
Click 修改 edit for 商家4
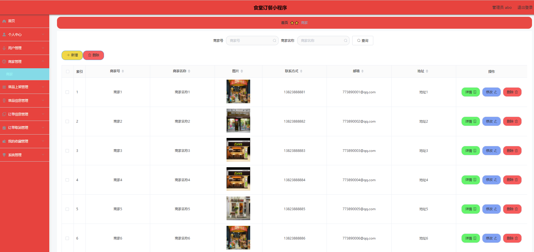click(491, 180)
